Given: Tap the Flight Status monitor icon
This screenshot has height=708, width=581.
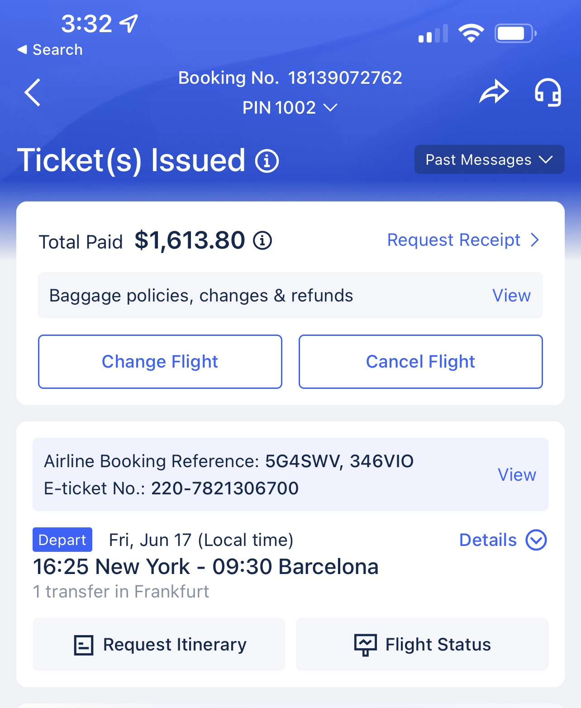Looking at the screenshot, I should click(x=365, y=644).
